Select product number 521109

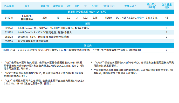(9, 33)
